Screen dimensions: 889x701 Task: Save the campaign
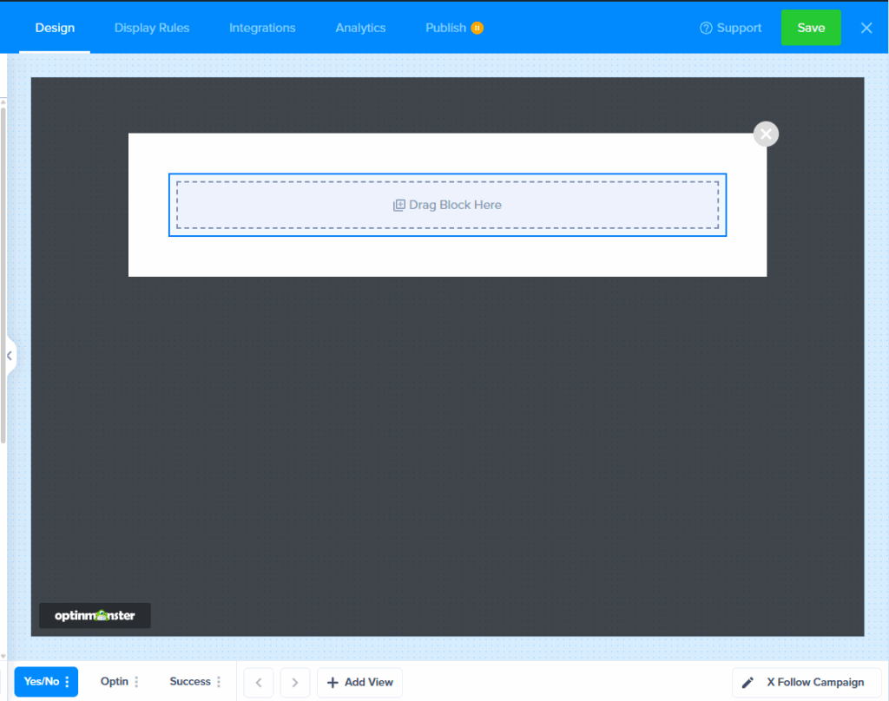click(810, 27)
